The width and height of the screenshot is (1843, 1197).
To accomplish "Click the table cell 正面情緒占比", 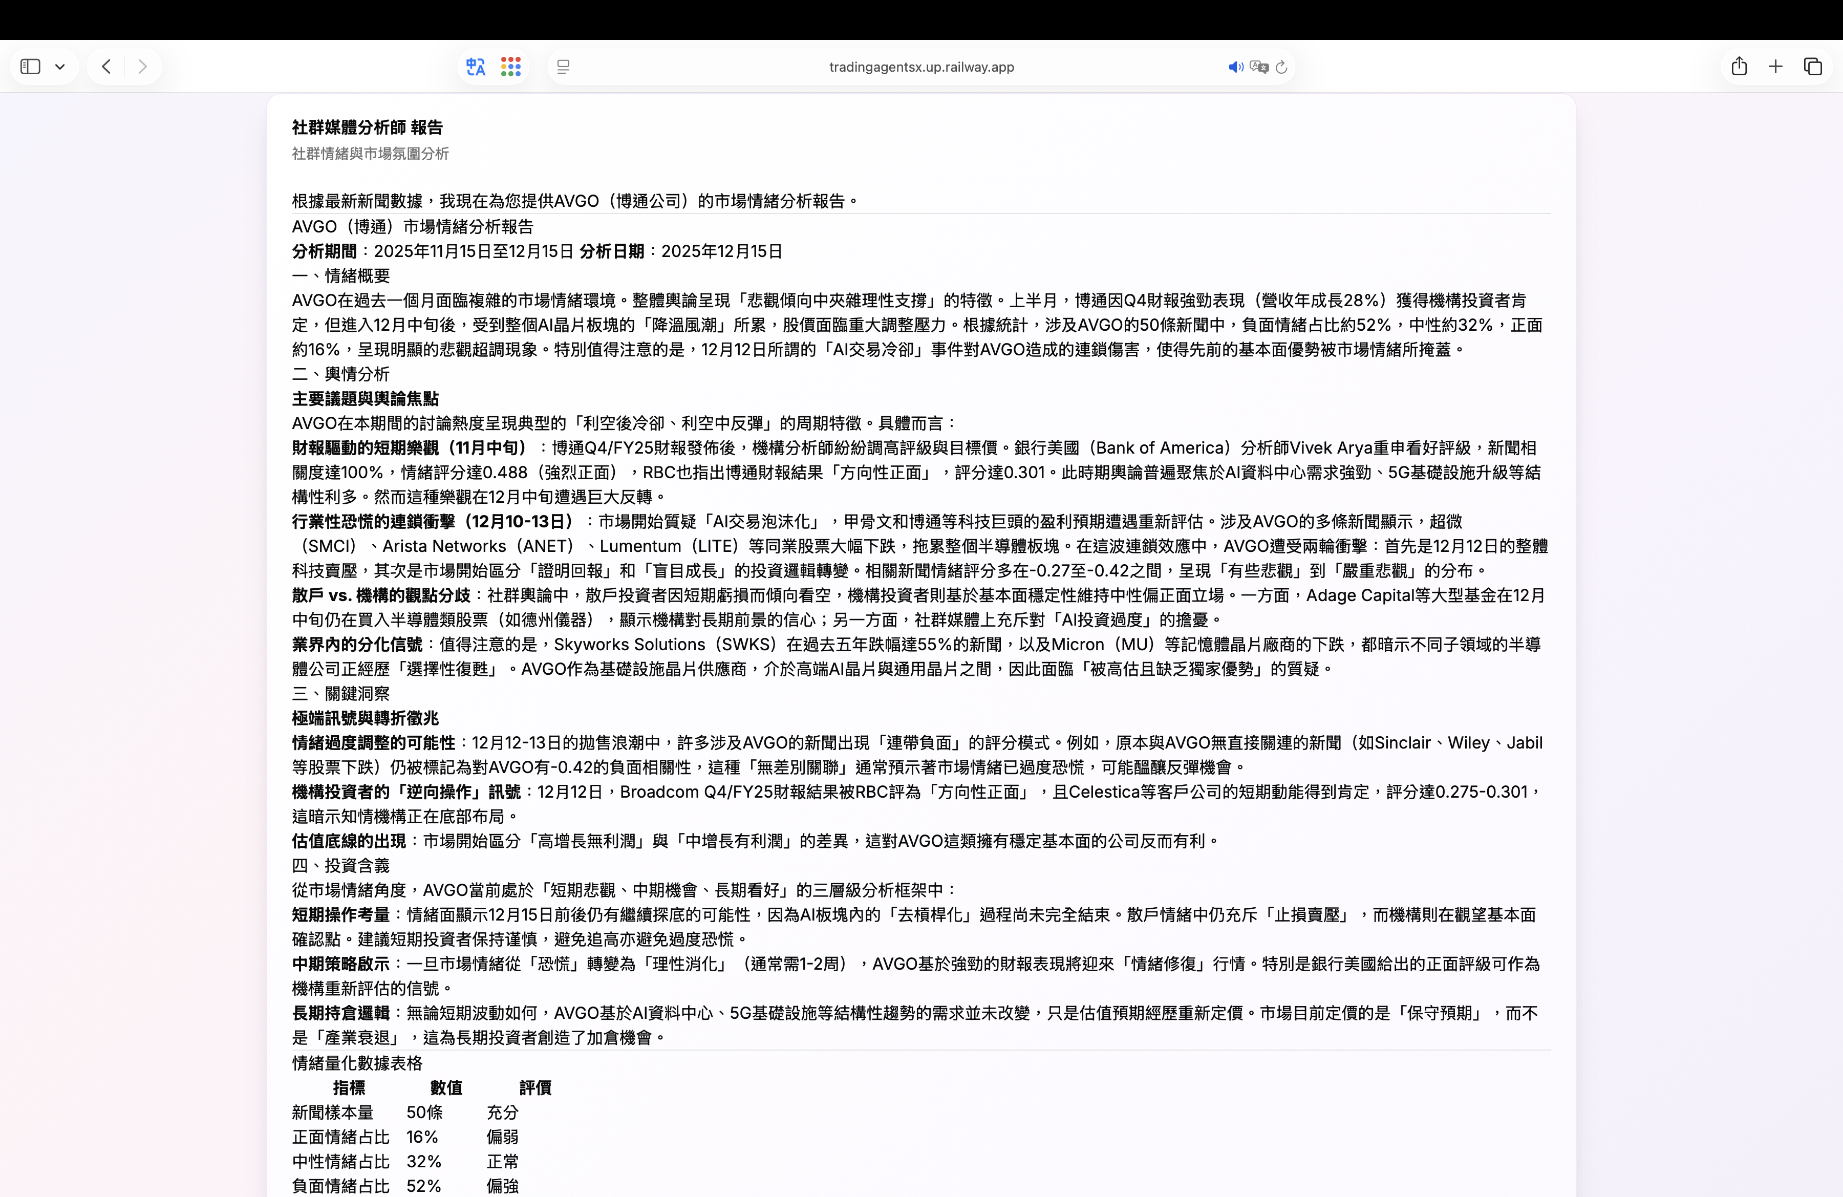I will [x=341, y=1138].
